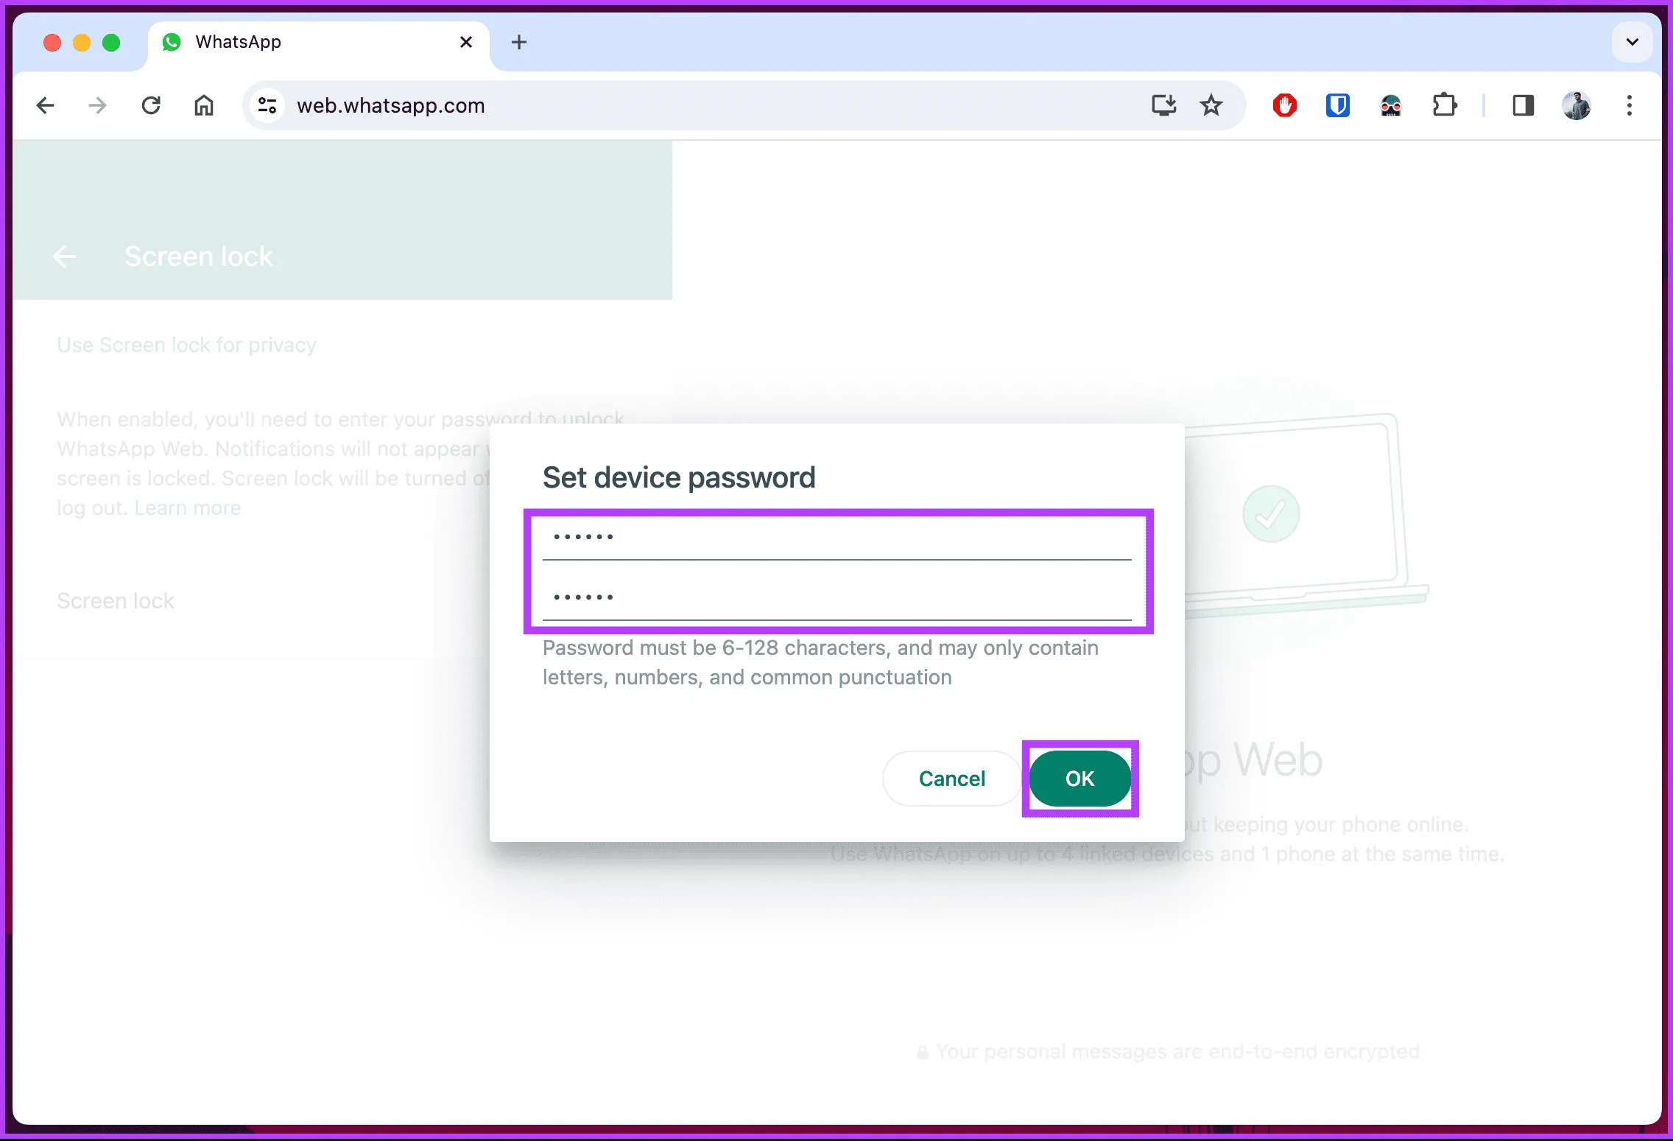Screen dimensions: 1673x1141
Task: Focus the first password field
Action: point(836,538)
